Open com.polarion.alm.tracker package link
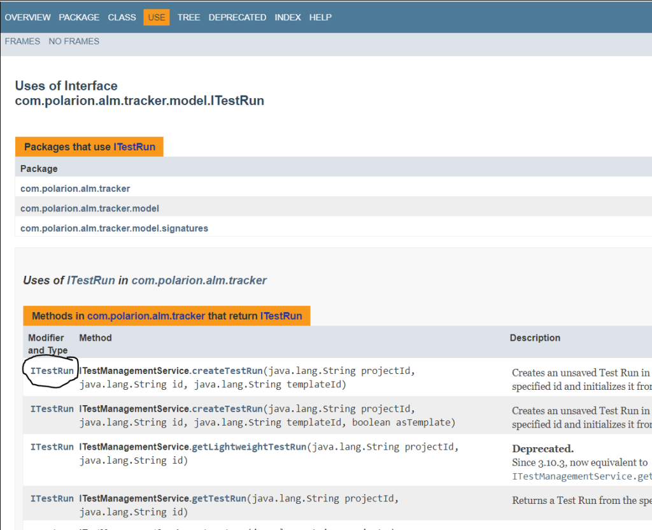 click(75, 189)
